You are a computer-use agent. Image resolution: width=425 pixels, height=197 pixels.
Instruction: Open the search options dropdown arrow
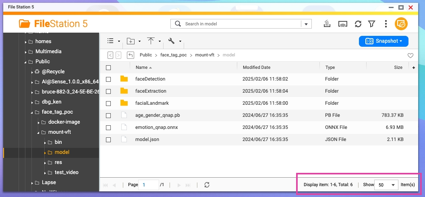pyautogui.click(x=306, y=24)
